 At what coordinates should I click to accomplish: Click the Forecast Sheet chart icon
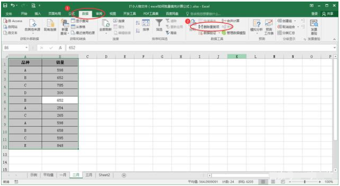pos(269,23)
